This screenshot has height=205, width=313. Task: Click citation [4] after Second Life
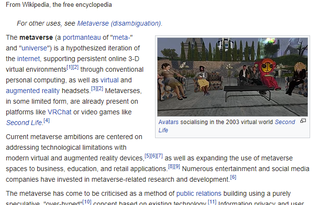pyautogui.click(x=47, y=120)
